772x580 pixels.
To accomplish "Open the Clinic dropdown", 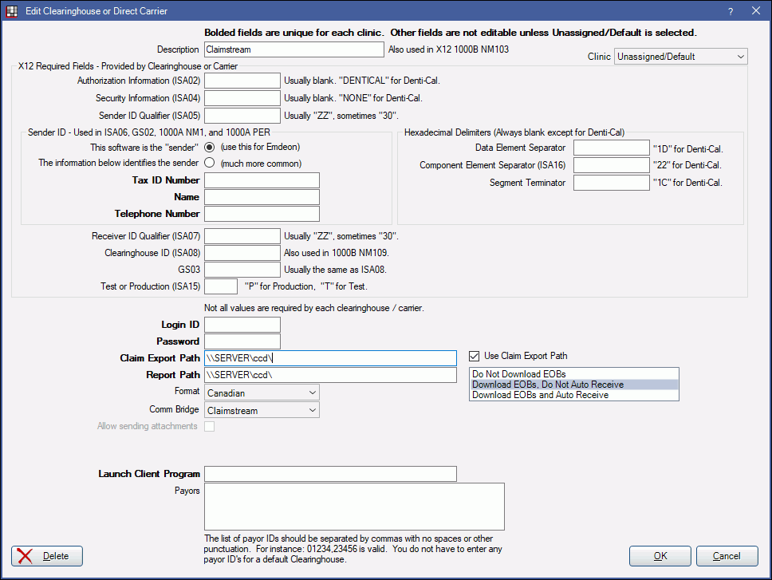I will coord(681,56).
